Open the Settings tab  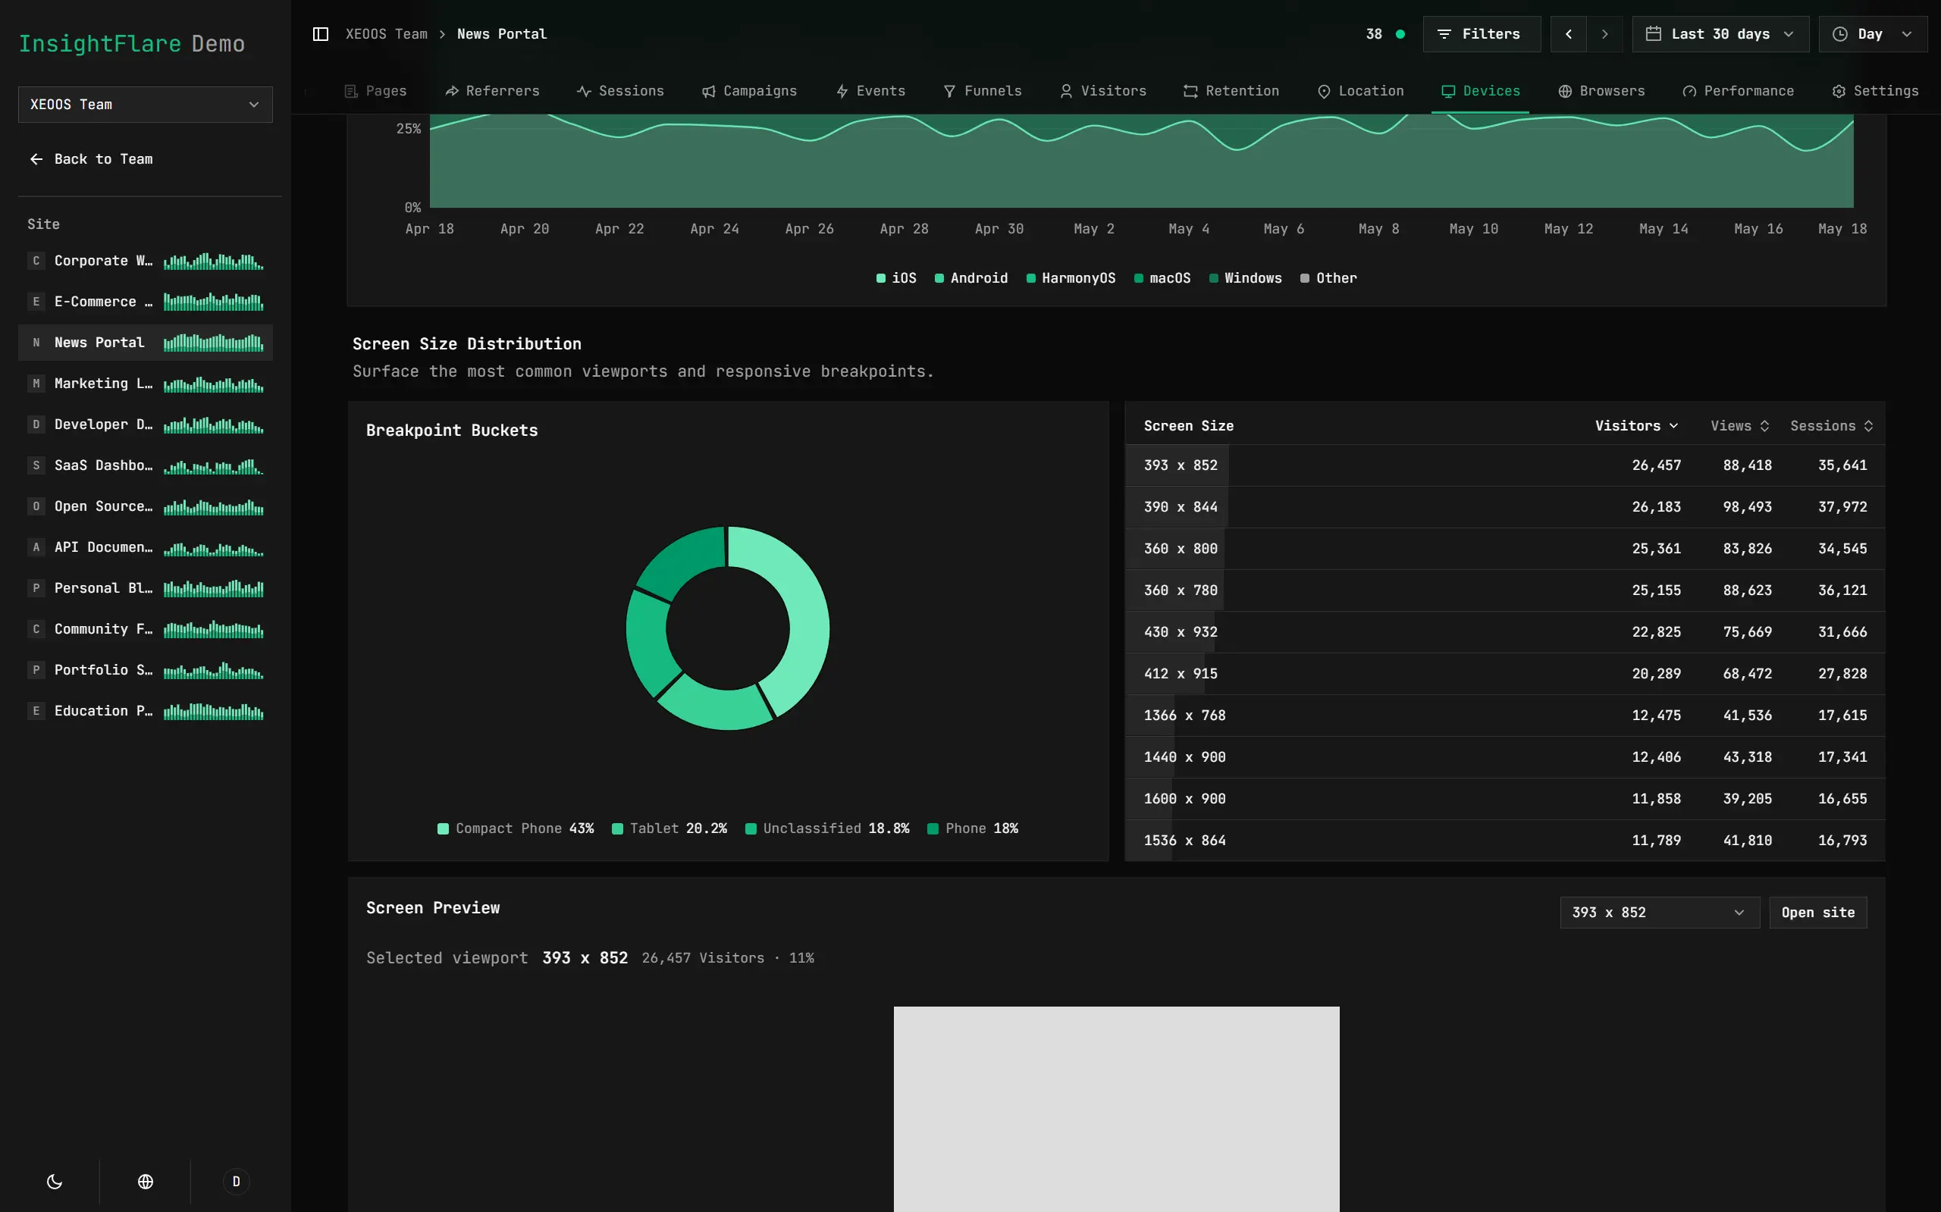1875,91
